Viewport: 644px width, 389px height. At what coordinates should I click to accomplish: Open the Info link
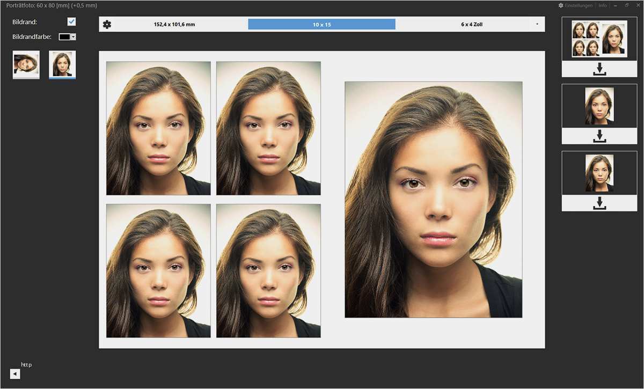coord(603,5)
